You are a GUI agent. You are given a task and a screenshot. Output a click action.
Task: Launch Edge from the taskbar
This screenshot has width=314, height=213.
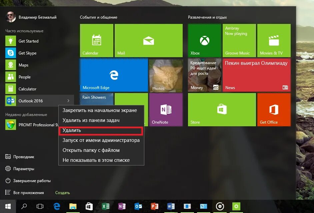point(57,206)
